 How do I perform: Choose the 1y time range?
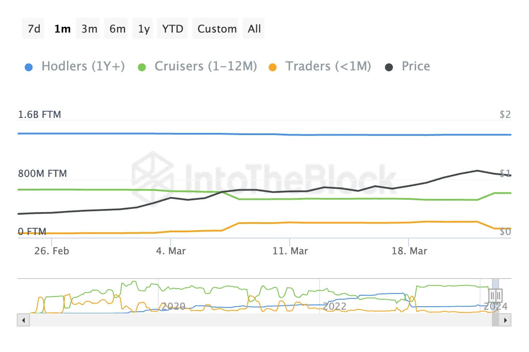pyautogui.click(x=144, y=29)
